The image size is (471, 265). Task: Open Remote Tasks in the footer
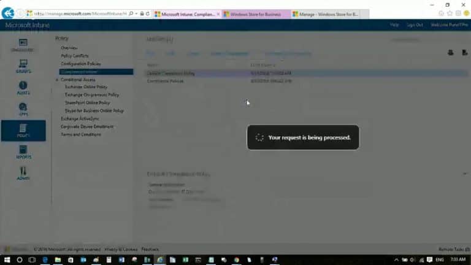tap(454, 250)
